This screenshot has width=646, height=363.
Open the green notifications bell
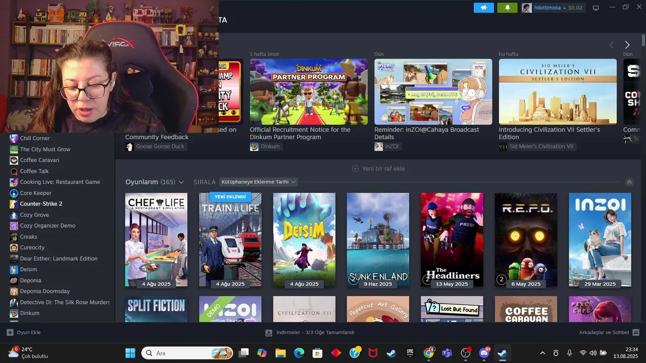coord(507,8)
